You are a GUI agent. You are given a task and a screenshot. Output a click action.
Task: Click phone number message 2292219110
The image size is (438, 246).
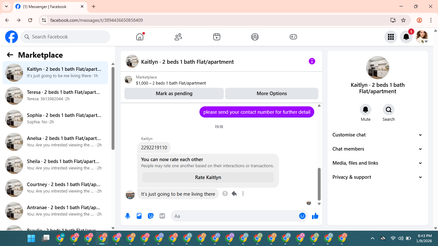coord(154,148)
